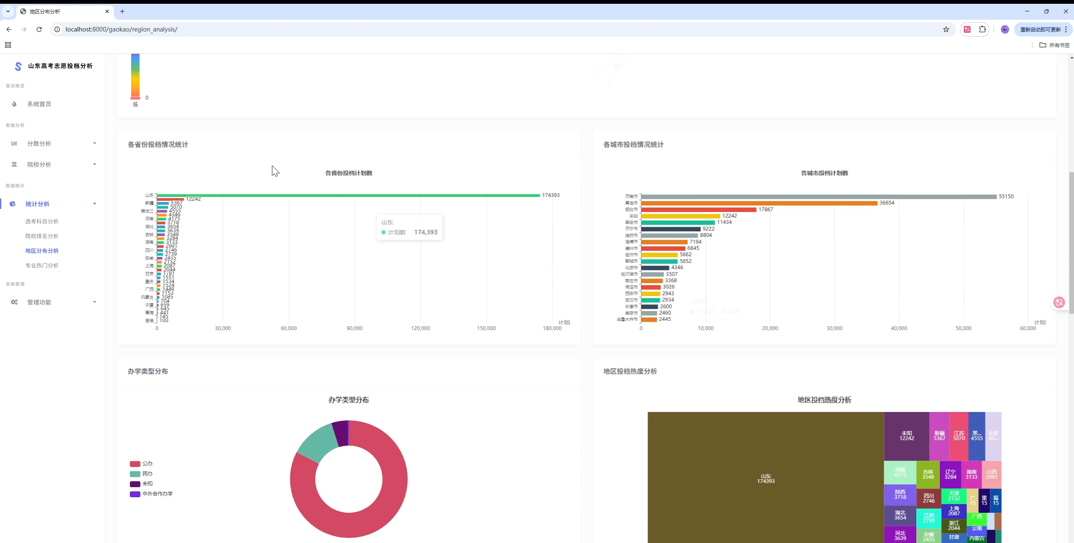The image size is (1074, 543).
Task: Open the browser profile avatar
Action: tap(1005, 29)
